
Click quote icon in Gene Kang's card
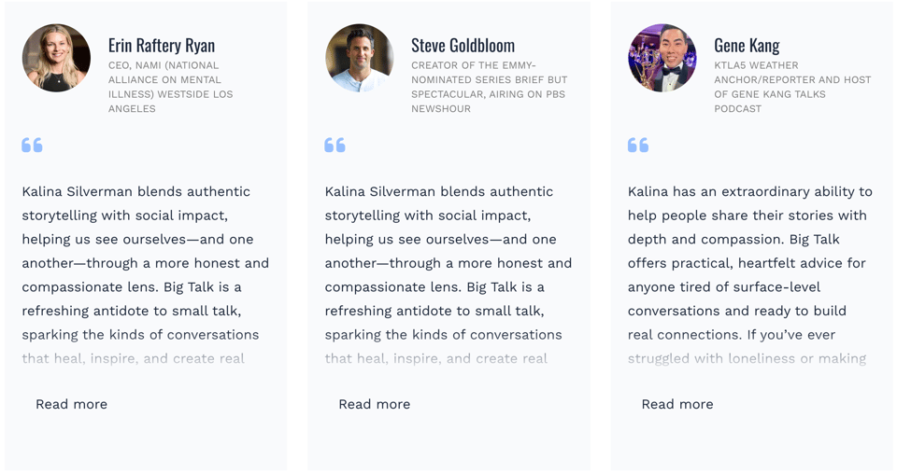(x=638, y=145)
